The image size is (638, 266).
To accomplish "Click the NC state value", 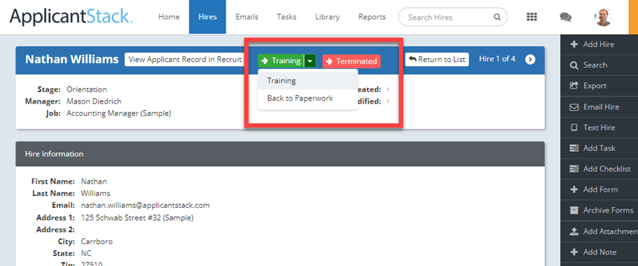I will pos(86,253).
